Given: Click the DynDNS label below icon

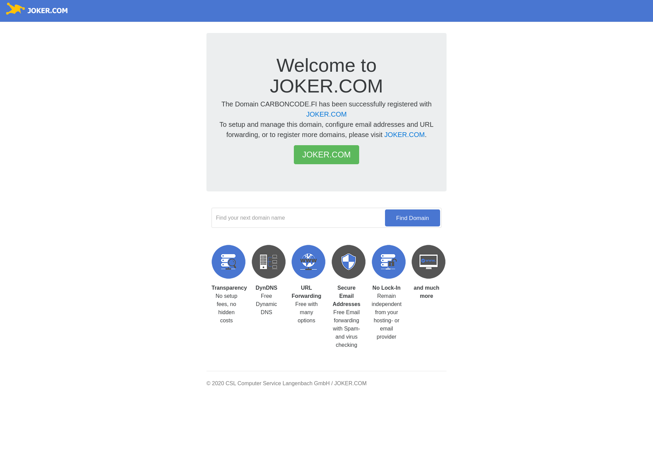Looking at the screenshot, I should pyautogui.click(x=266, y=288).
